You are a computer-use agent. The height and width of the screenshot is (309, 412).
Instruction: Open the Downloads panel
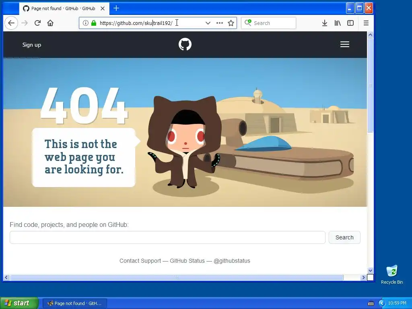[x=325, y=23]
